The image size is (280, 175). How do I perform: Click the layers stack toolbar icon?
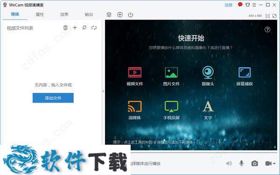coord(109,14)
